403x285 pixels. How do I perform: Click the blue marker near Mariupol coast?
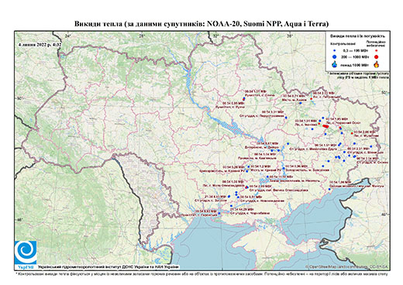[329, 189]
